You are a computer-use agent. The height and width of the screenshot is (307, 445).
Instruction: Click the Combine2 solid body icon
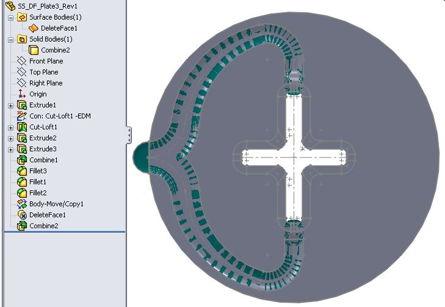[x=33, y=50]
